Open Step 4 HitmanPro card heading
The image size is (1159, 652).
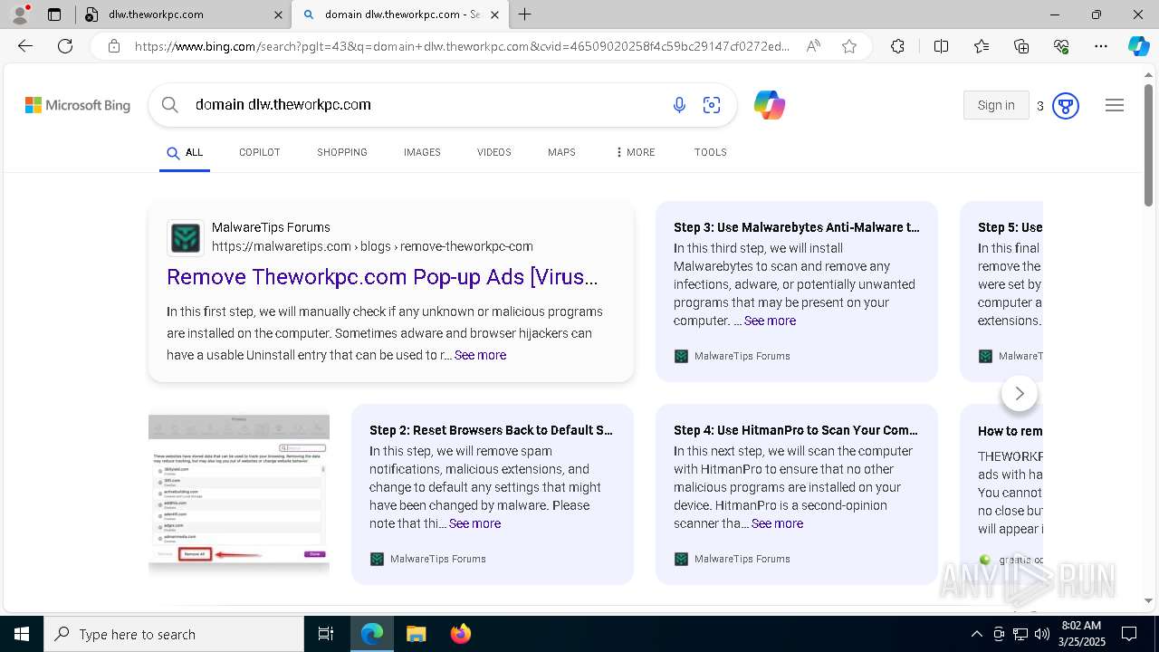tap(796, 430)
